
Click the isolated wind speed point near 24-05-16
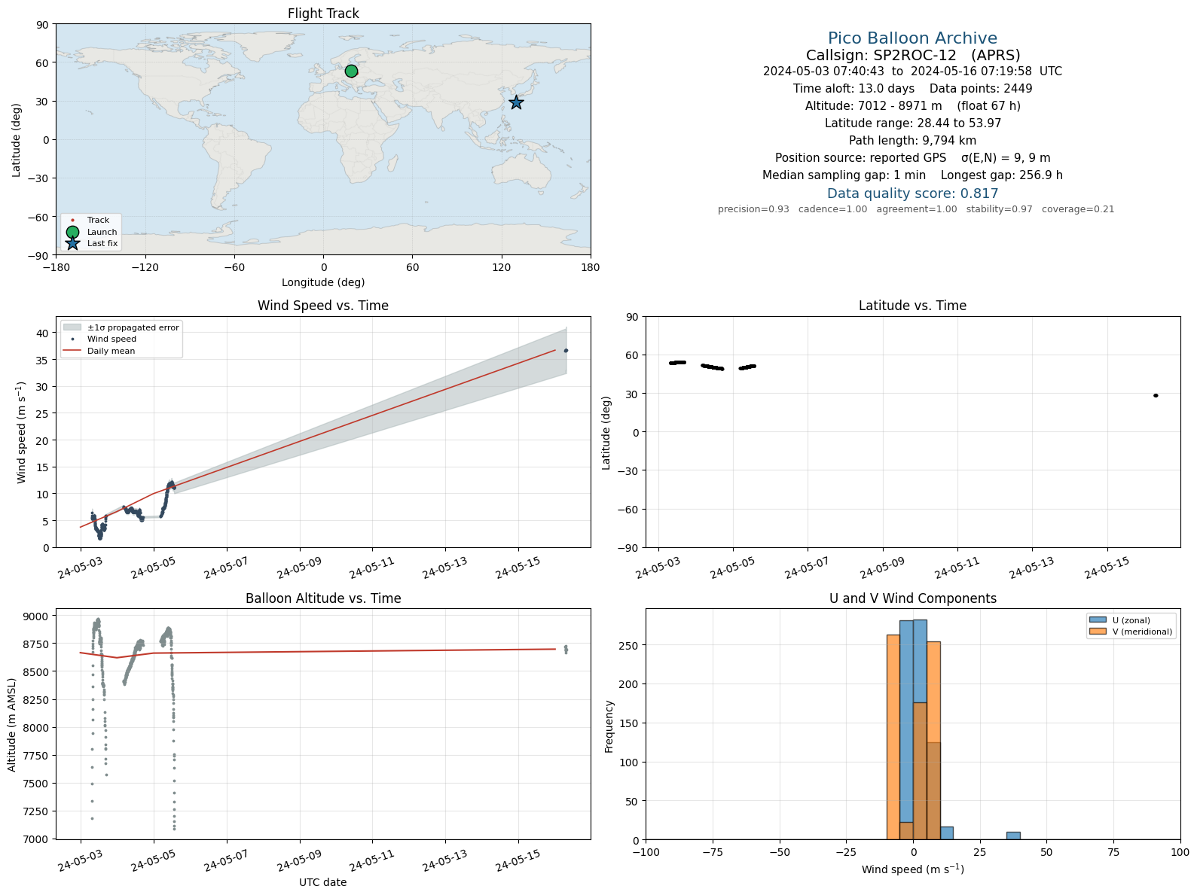pos(566,351)
